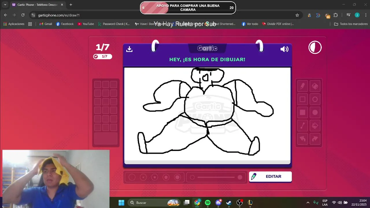Adjust the opacity slider below the canvas

(x=216, y=177)
